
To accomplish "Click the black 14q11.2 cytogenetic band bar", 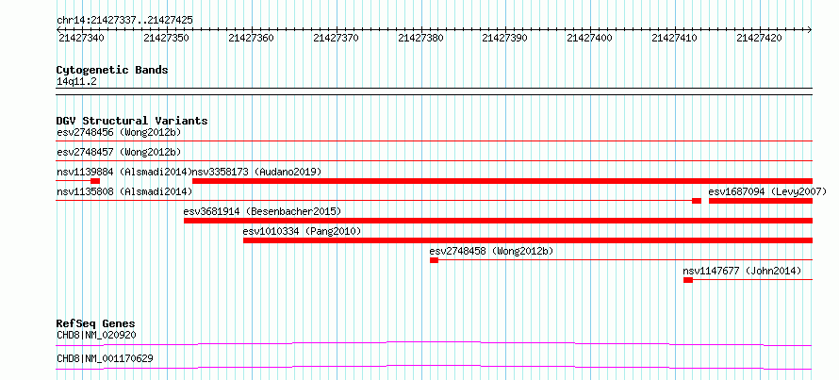I will click(435, 91).
